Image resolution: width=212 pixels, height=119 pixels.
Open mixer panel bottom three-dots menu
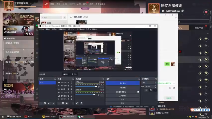point(82,103)
